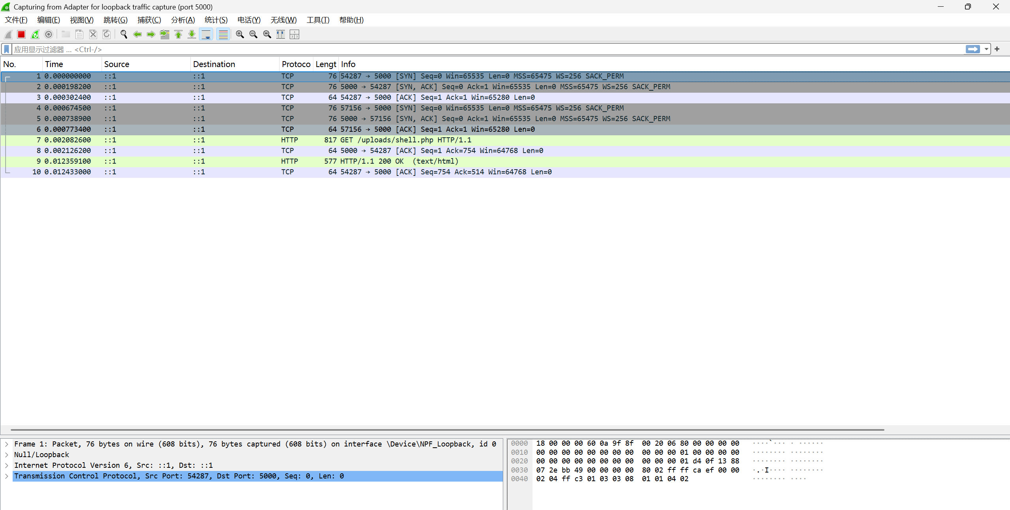1010x510 pixels.
Task: Zoom in the main window text
Action: coord(240,35)
